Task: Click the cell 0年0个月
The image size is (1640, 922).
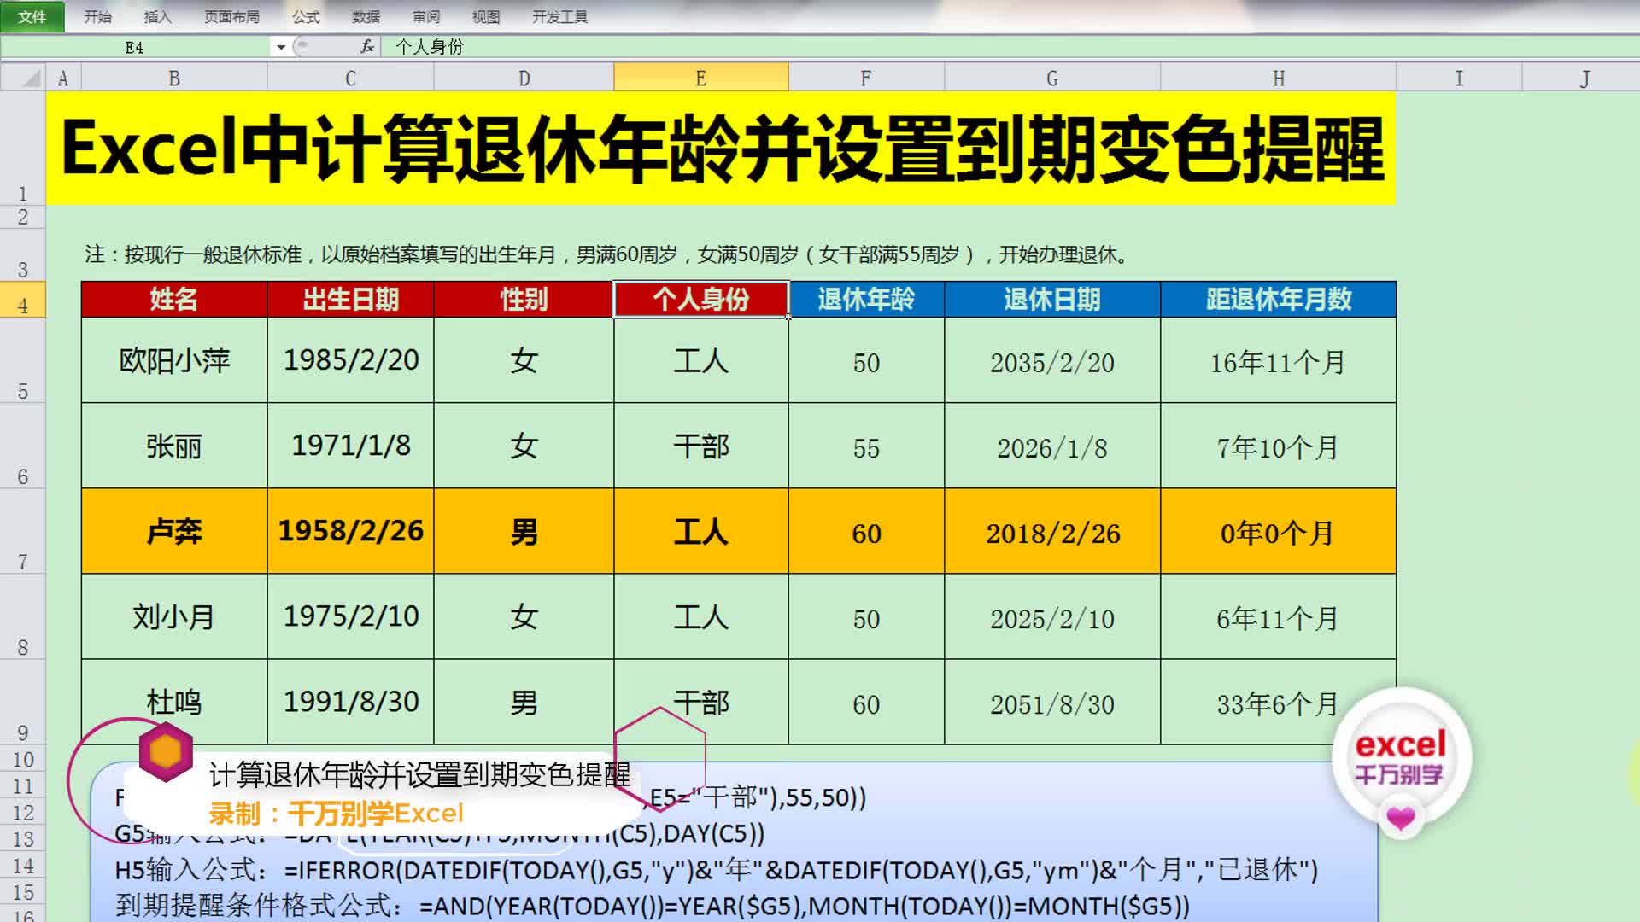Action: (1279, 531)
